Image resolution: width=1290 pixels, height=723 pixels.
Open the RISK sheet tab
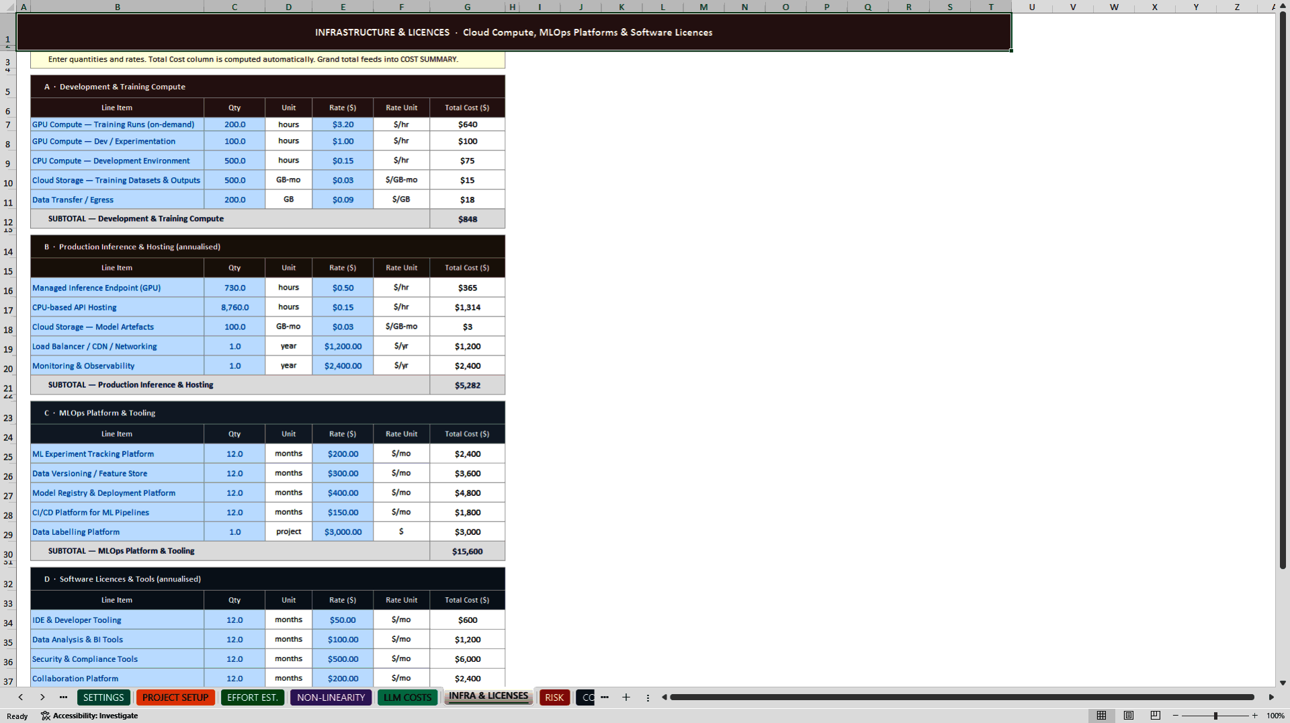(x=554, y=697)
